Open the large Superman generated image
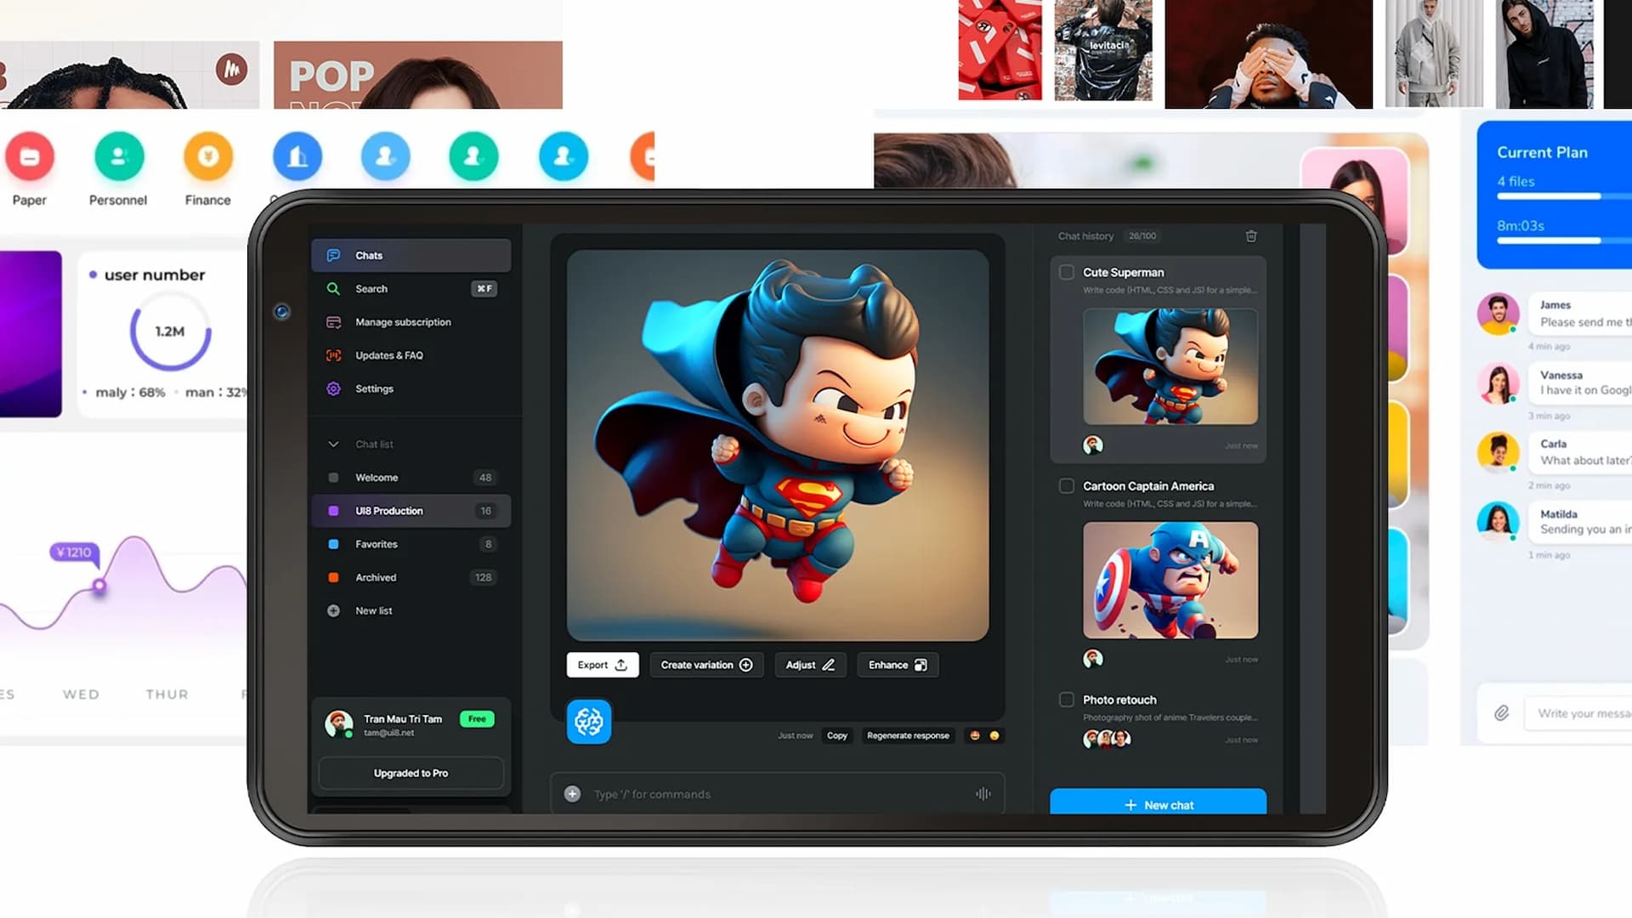Screen dimensions: 1632x918 click(778, 445)
